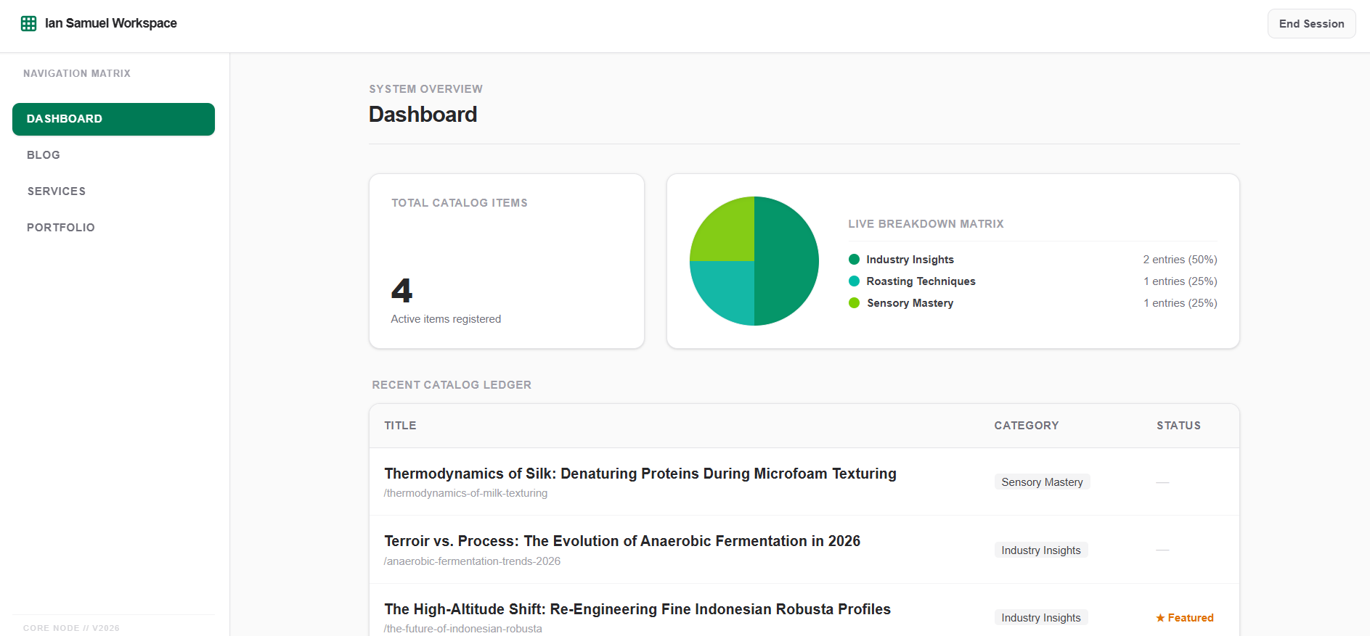Open the Services section
This screenshot has width=1370, height=636.
click(57, 191)
